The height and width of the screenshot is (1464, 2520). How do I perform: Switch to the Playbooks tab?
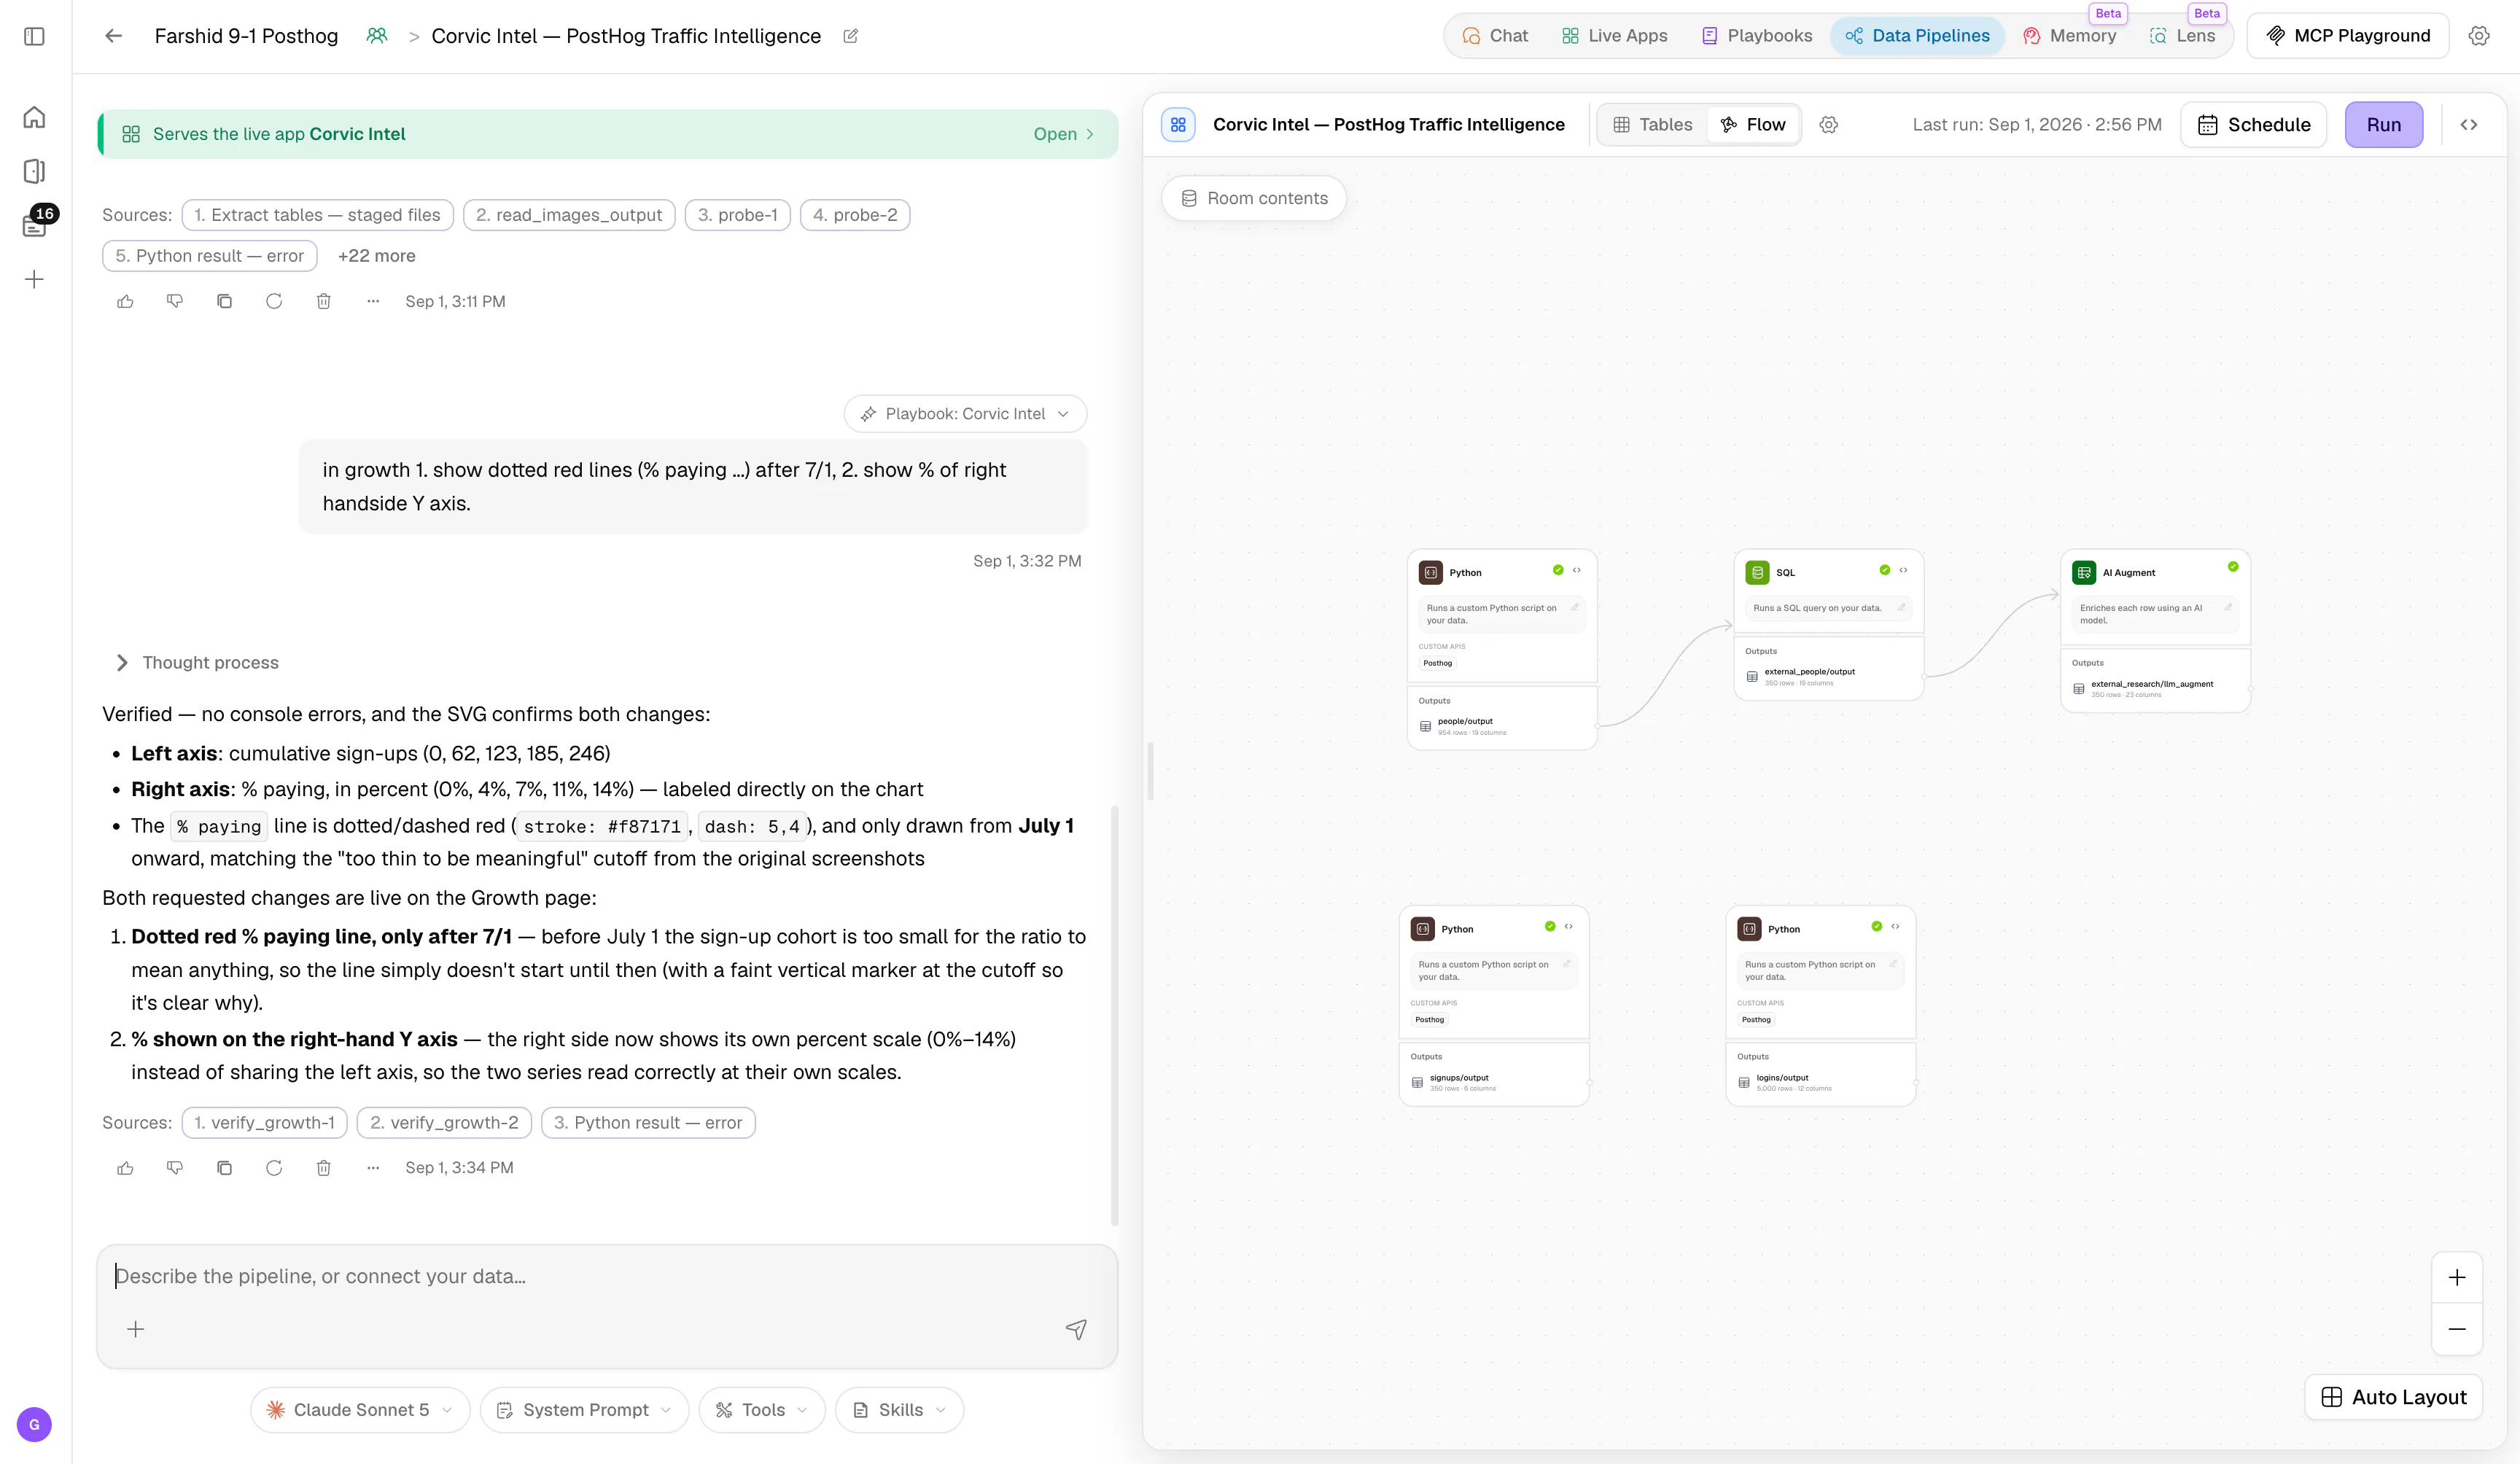pyautogui.click(x=1756, y=36)
